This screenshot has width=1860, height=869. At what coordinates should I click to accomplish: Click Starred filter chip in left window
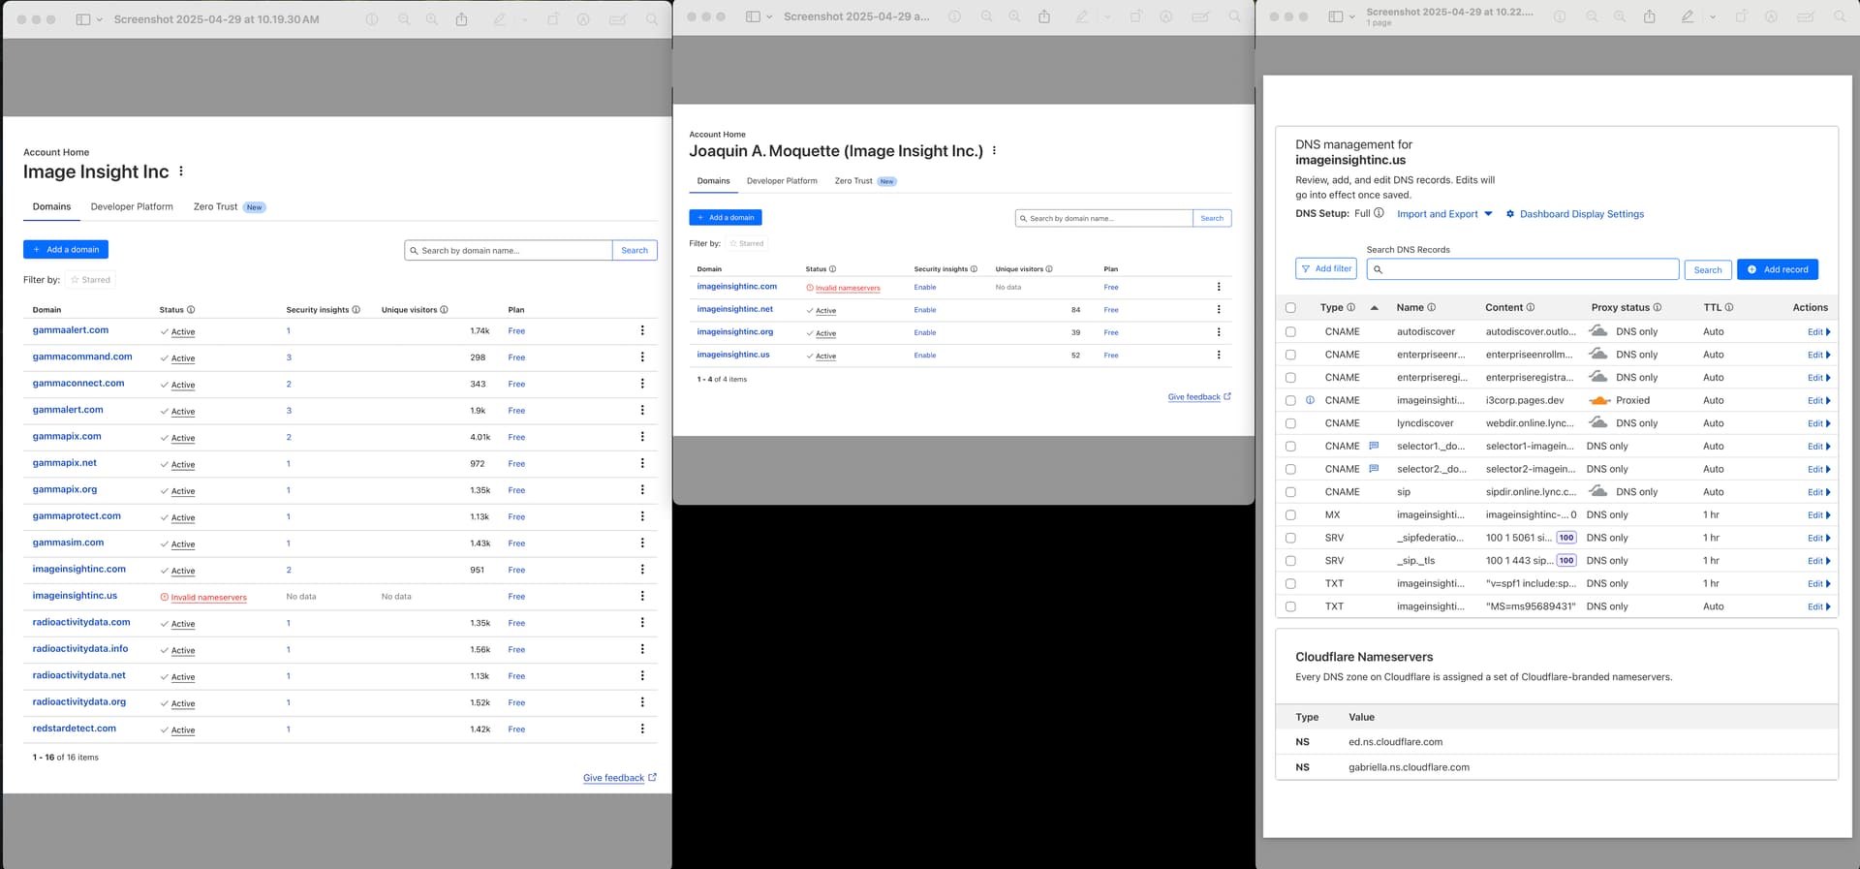click(x=91, y=280)
